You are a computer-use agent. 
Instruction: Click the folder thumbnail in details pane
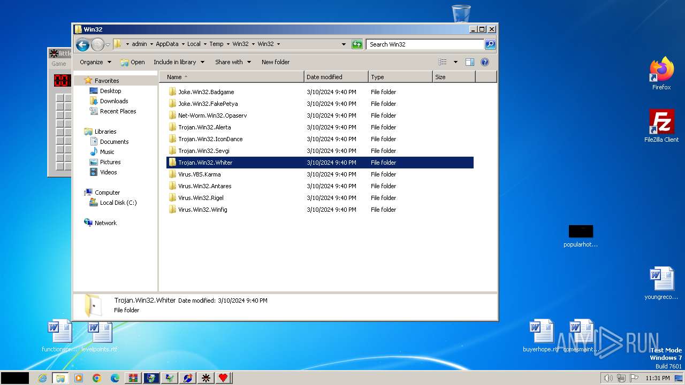[93, 305]
